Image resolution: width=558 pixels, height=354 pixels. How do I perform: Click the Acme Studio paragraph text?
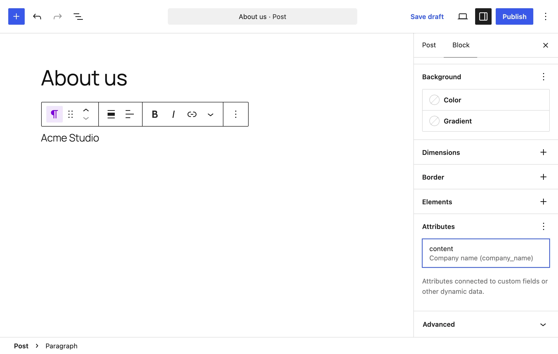point(70,138)
